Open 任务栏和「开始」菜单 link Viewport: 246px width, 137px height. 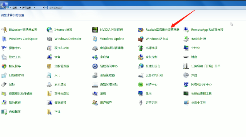206,66
